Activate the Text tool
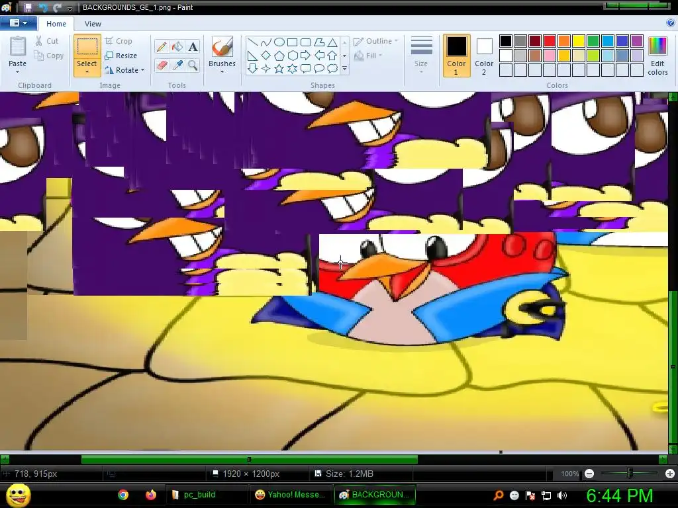This screenshot has width=678, height=508. point(193,47)
